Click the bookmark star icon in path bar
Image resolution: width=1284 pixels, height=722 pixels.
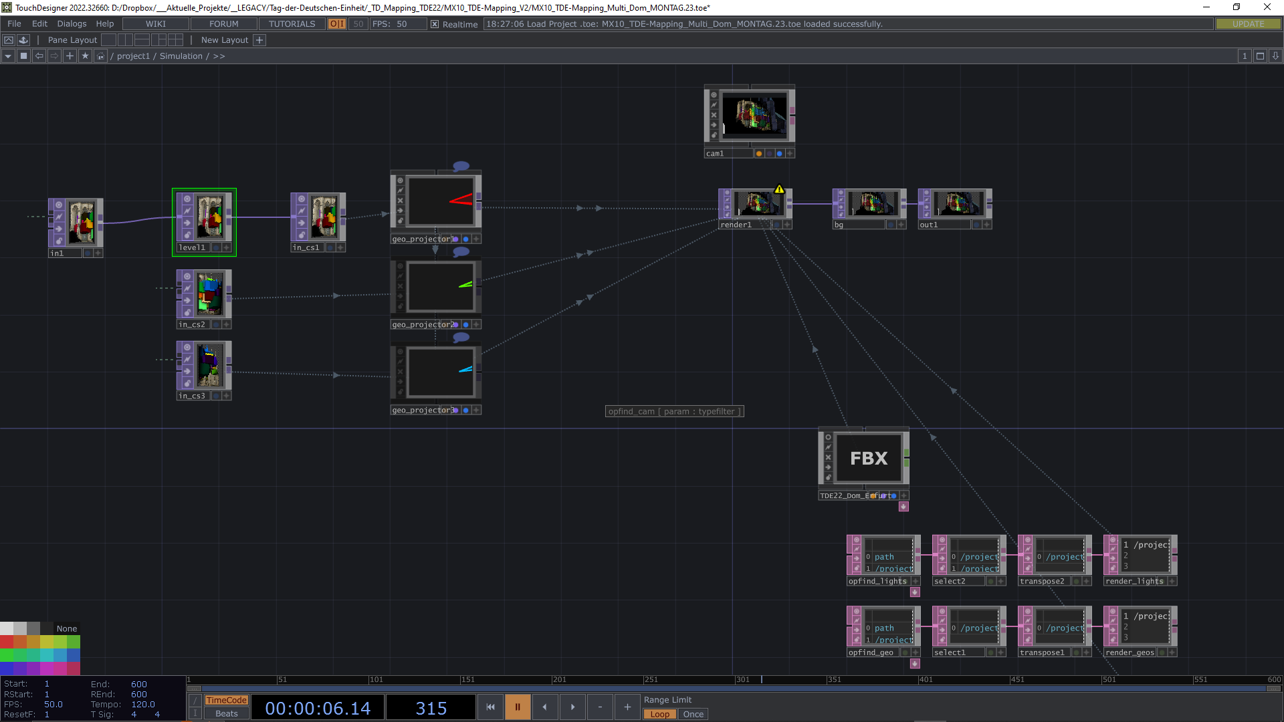point(85,56)
